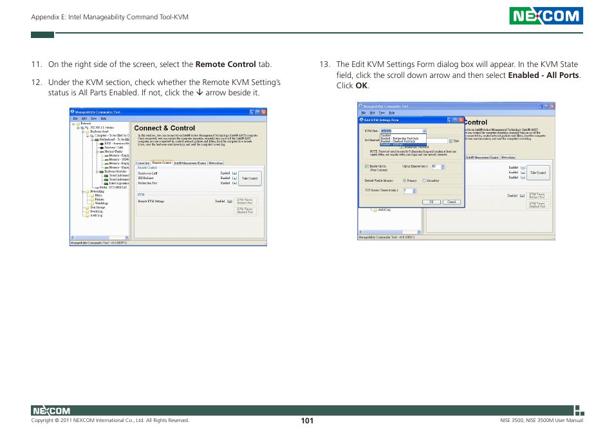
Task: Select Data Storage folder icon in tree
Action: pos(88,207)
